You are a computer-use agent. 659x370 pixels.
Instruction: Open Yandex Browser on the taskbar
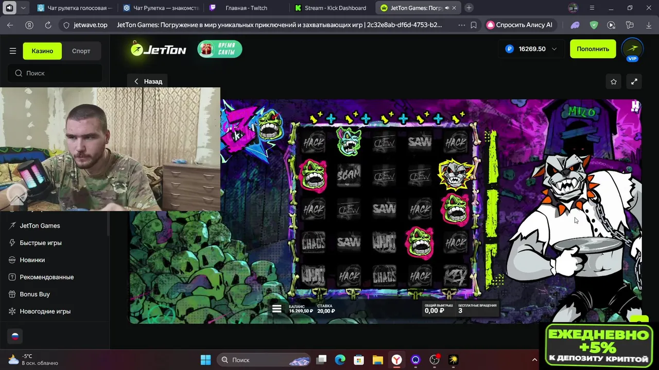pos(396,360)
